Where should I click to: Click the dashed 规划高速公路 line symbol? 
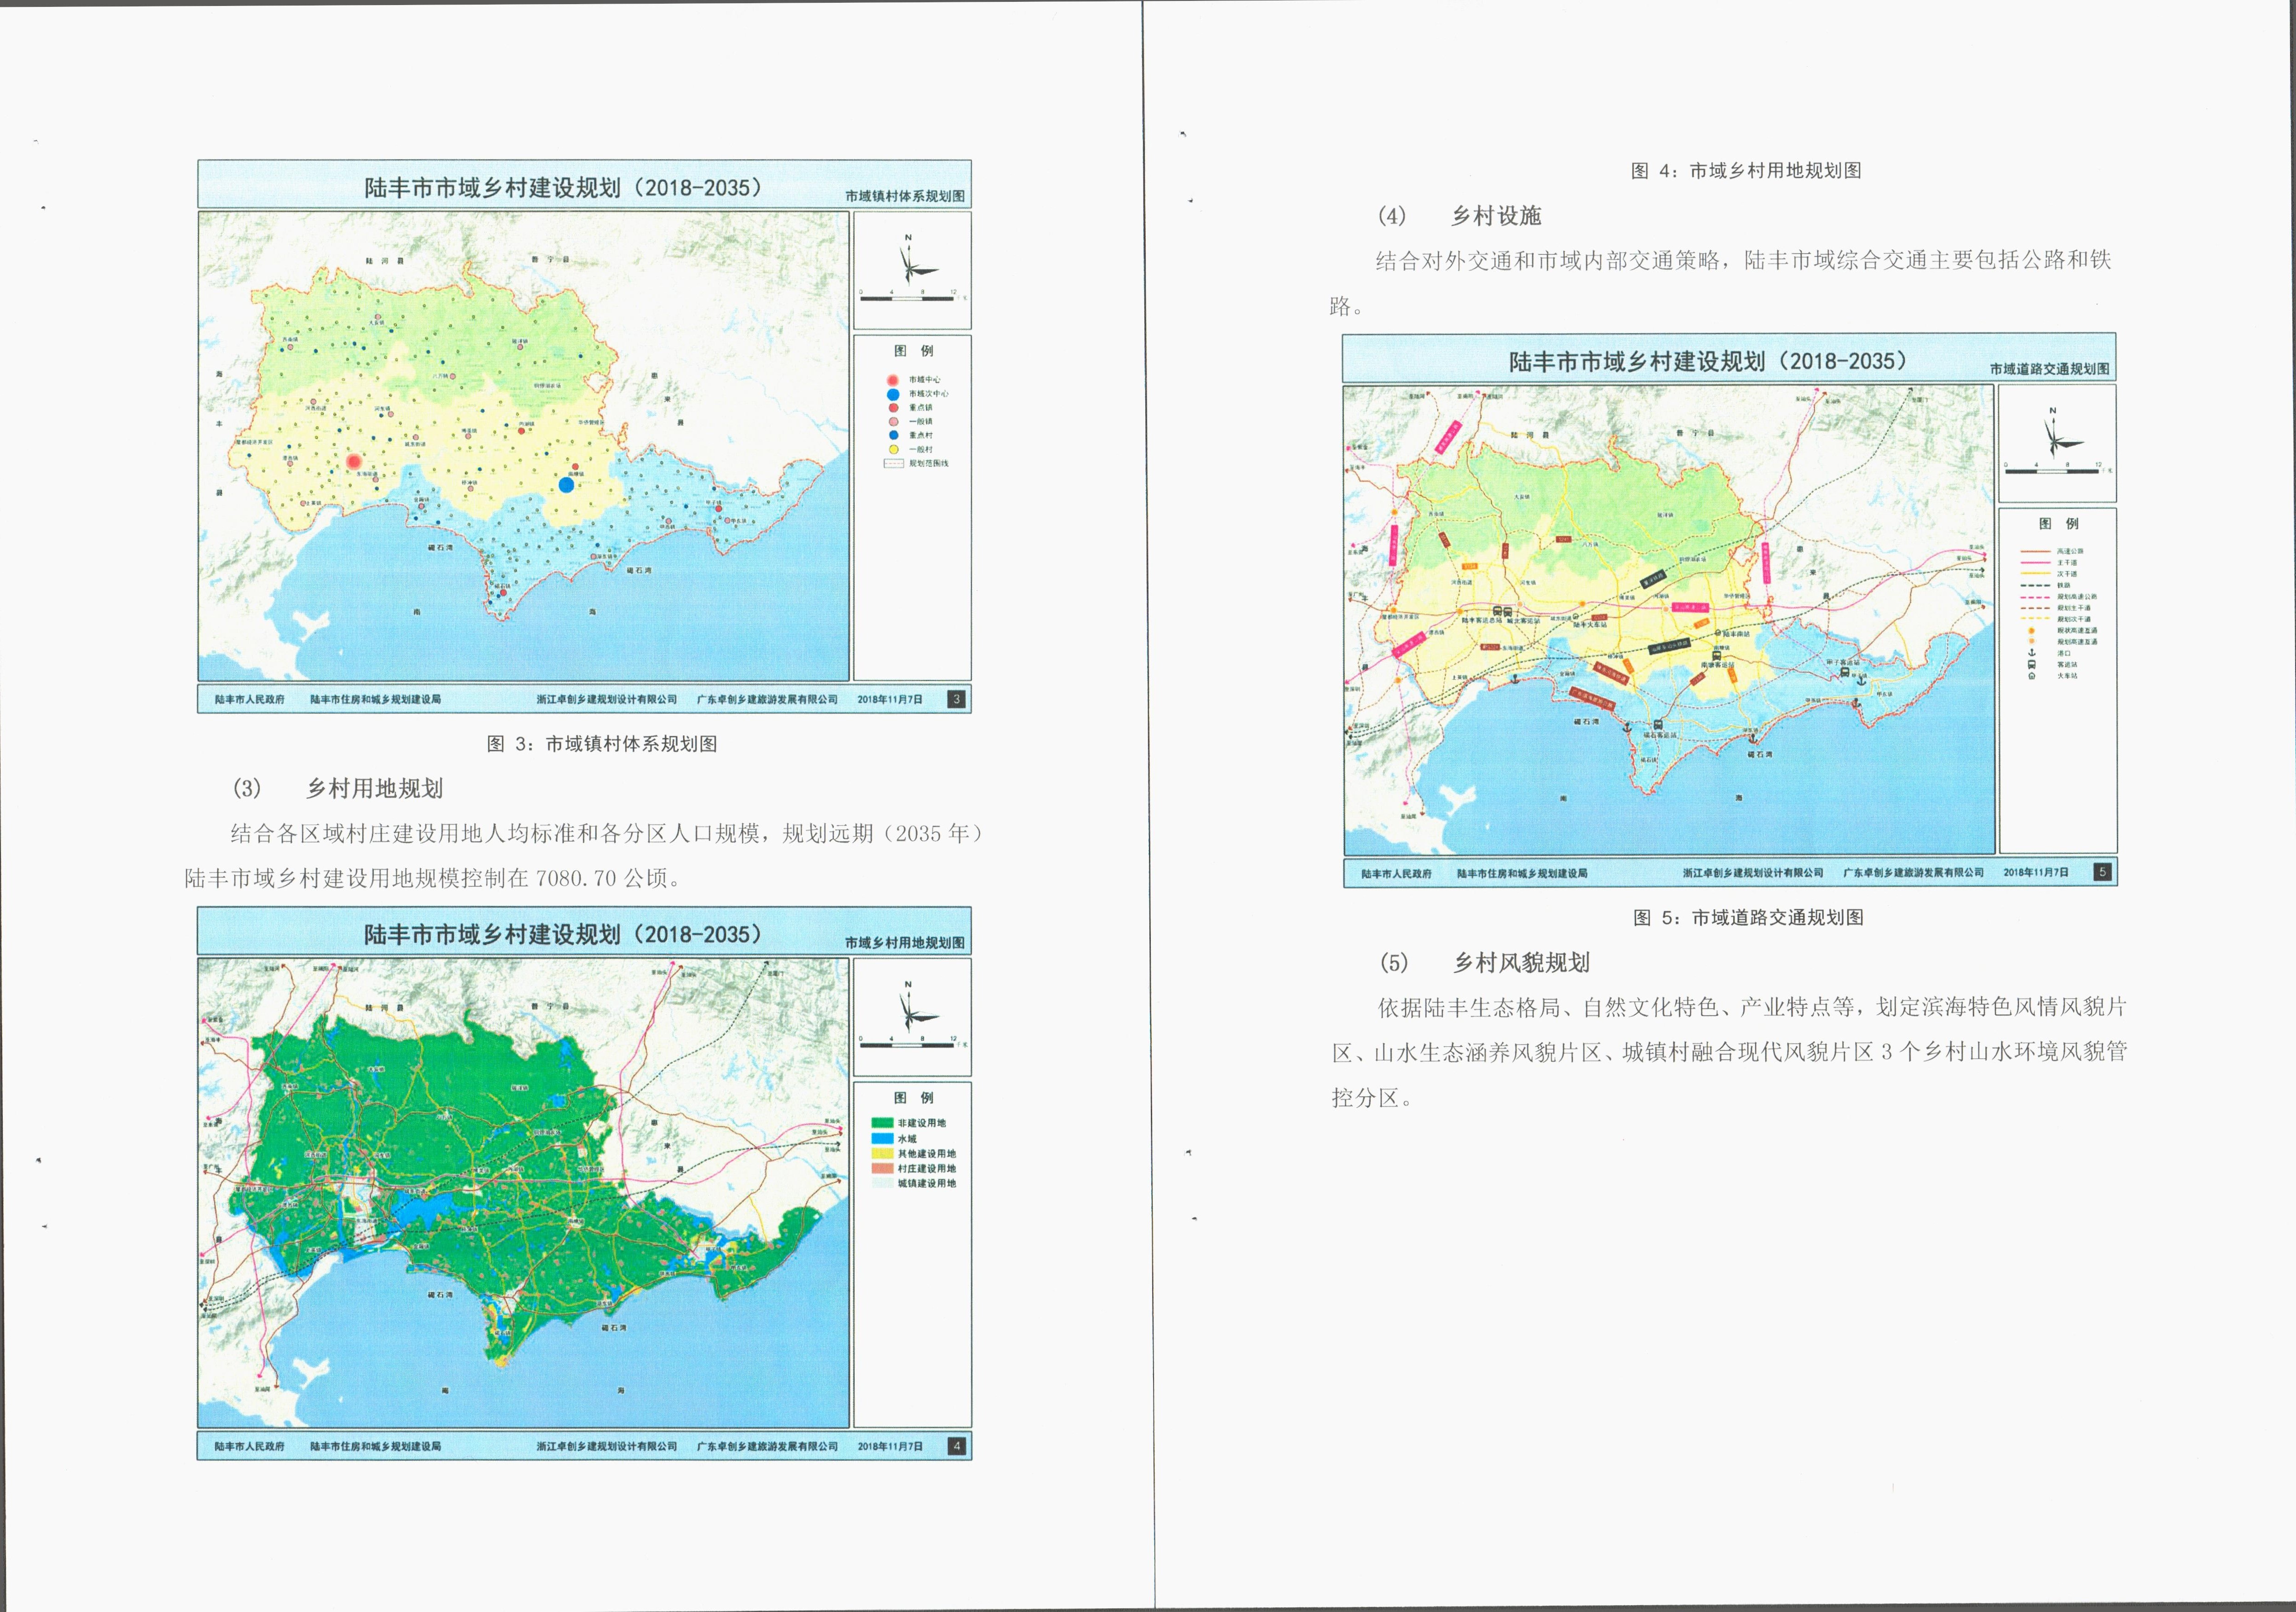(2036, 597)
